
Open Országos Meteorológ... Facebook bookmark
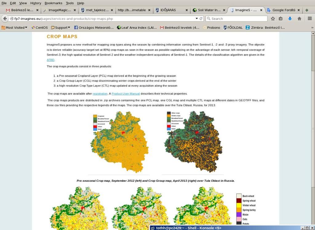pyautogui.click(x=94, y=27)
